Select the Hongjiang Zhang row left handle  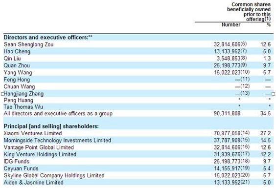tap(2, 94)
